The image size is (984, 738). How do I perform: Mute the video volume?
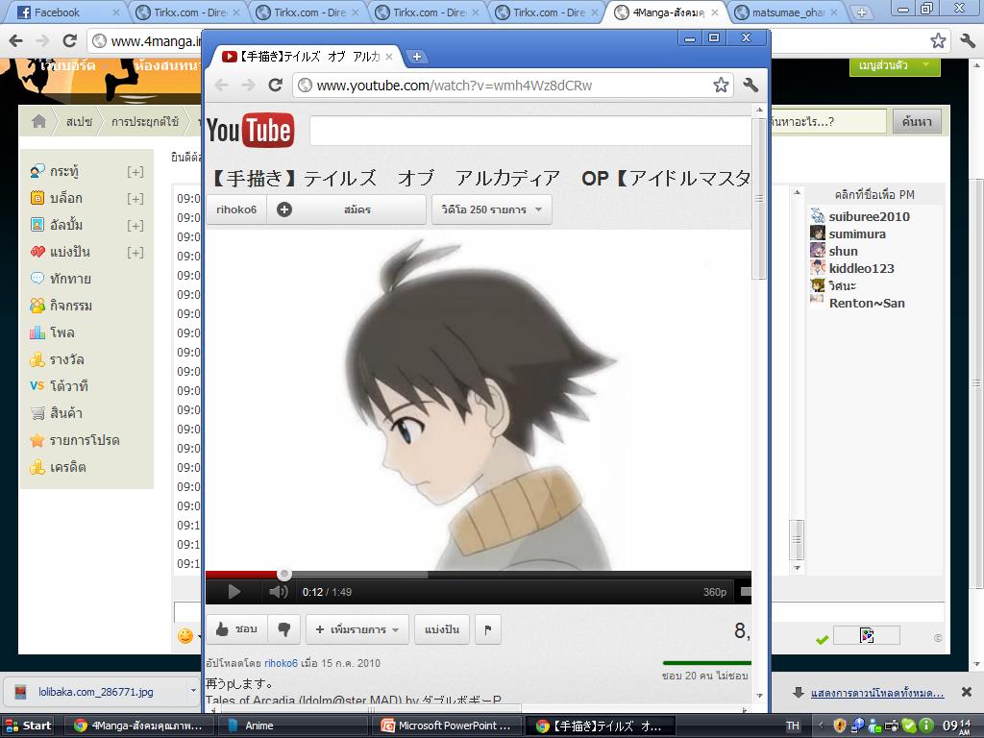[278, 592]
